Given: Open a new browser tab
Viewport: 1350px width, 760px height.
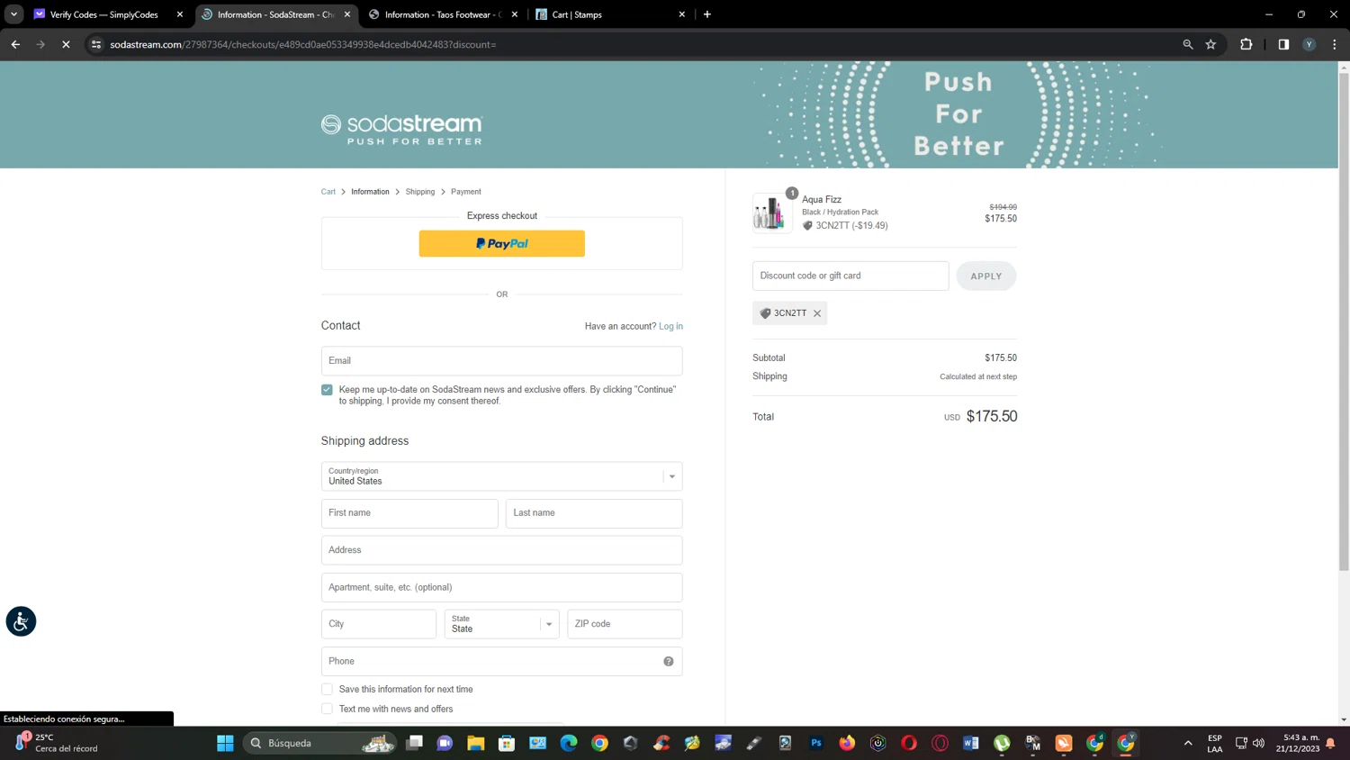Looking at the screenshot, I should tap(707, 14).
